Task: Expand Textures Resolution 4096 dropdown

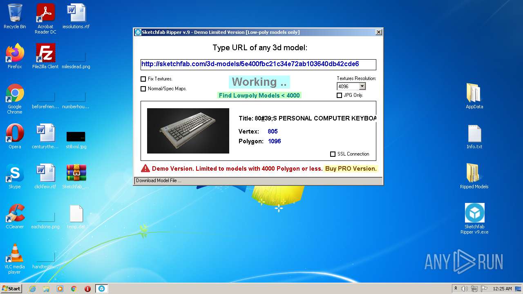Action: tap(362, 86)
